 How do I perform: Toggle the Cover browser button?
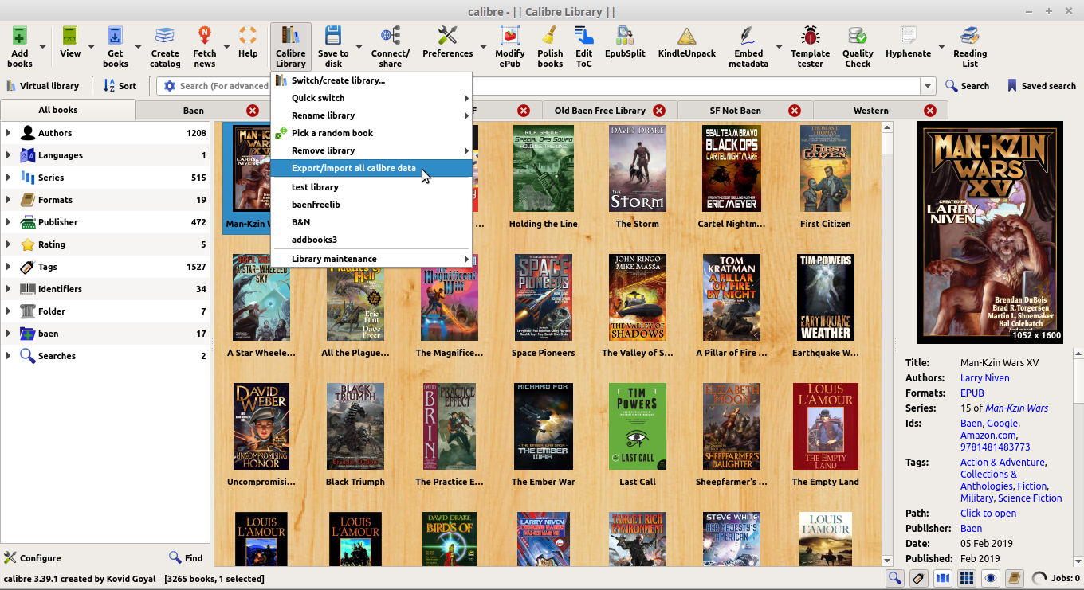[x=943, y=579]
